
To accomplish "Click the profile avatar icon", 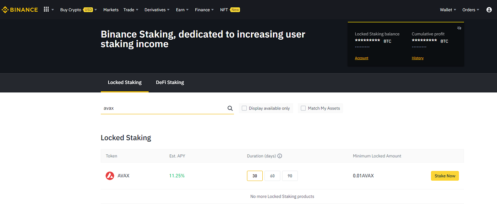I will 489,10.
